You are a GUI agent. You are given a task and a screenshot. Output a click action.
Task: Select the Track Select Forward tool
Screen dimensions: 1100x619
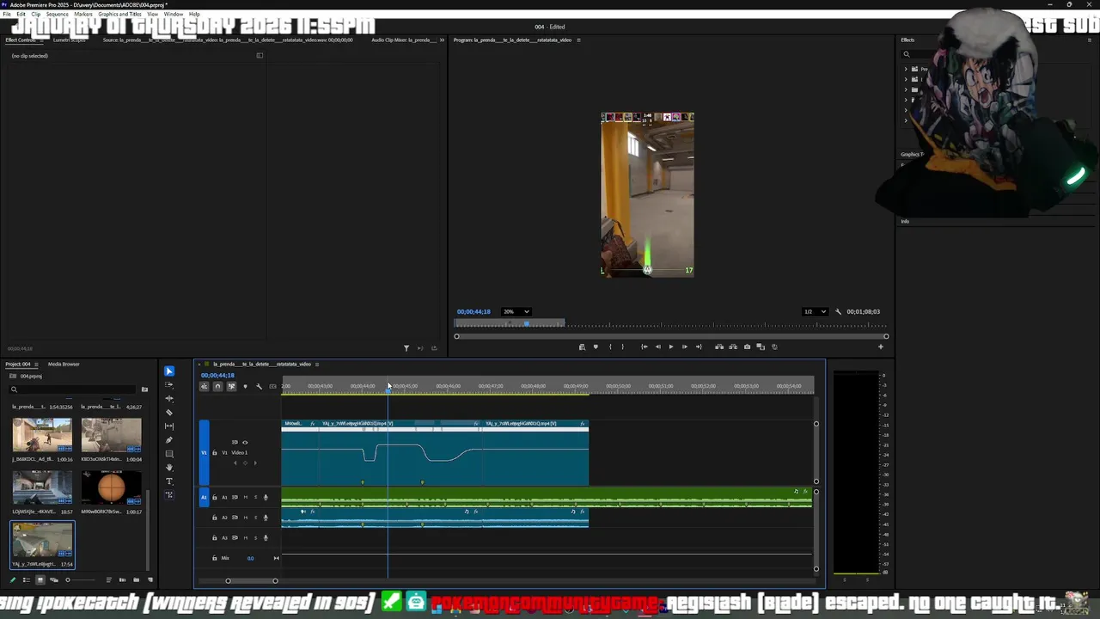(x=168, y=385)
